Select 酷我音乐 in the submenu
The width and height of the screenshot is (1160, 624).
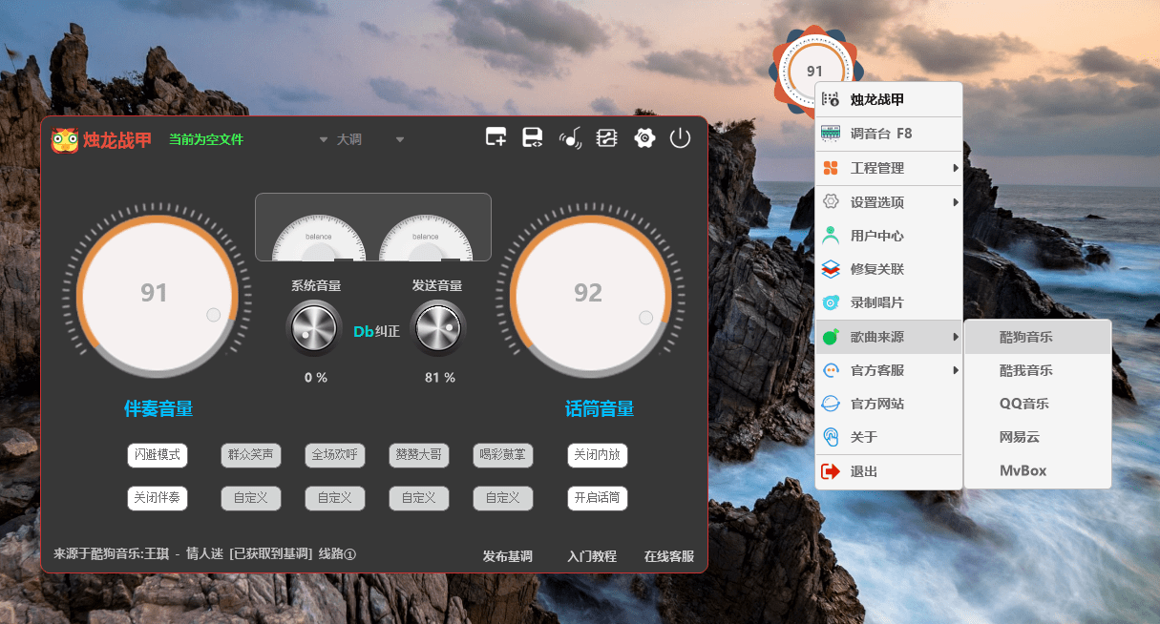coord(1038,370)
